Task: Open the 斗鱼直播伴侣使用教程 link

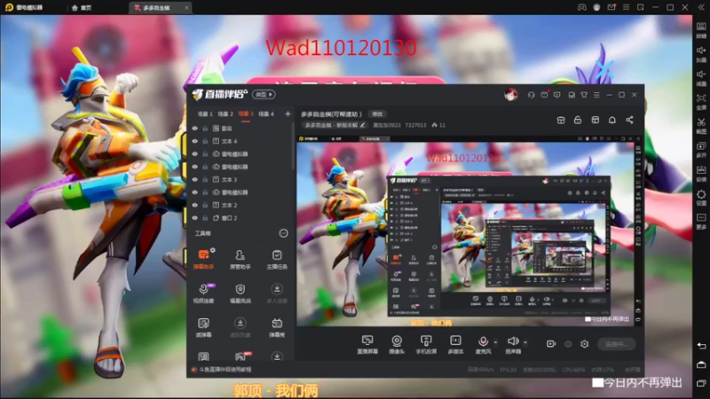Action: 225,370
